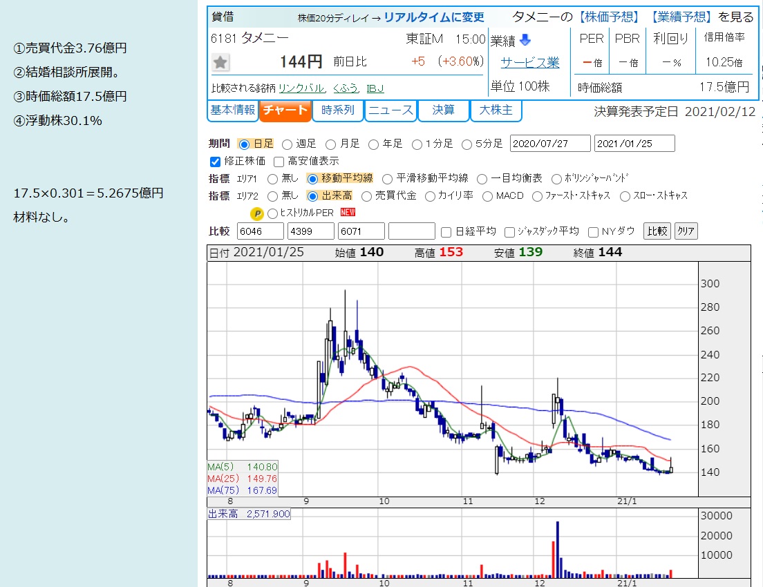Select スロー・ストキャス indicator
Screen dimensions: 763x587
click(625, 196)
